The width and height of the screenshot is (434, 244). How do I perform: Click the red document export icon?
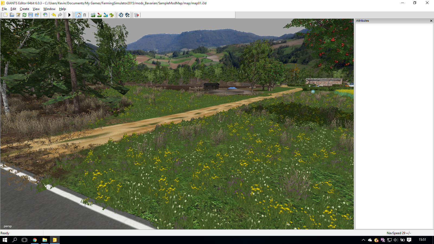point(136,15)
